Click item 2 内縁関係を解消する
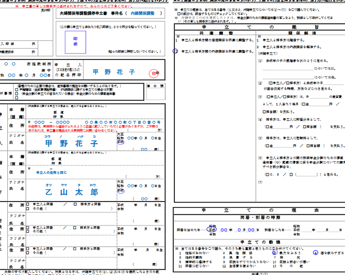 (x=289, y=47)
